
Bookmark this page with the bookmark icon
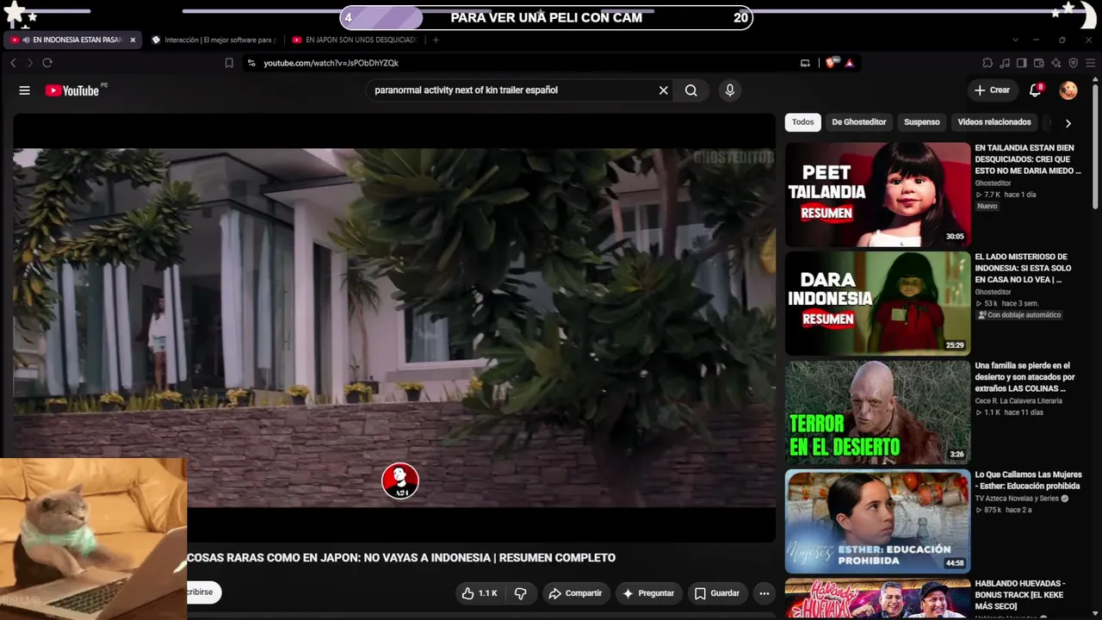(x=229, y=63)
